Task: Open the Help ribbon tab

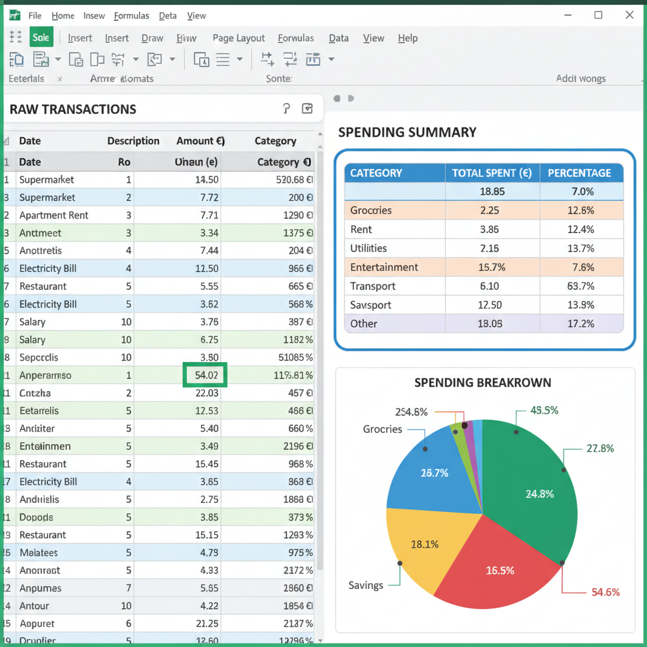Action: 408,38
